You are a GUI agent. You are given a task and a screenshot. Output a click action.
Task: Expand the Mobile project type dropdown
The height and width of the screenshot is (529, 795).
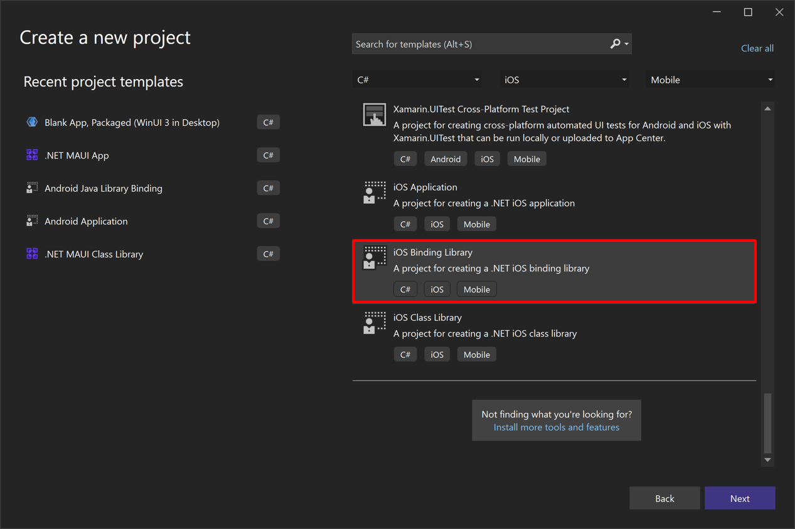click(x=711, y=80)
